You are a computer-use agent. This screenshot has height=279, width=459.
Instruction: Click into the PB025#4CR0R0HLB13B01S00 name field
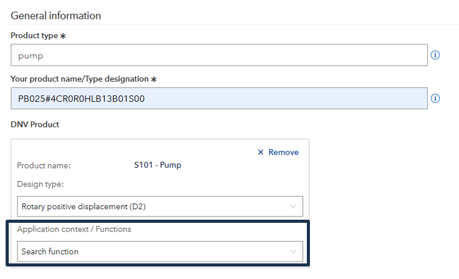pyautogui.click(x=218, y=98)
